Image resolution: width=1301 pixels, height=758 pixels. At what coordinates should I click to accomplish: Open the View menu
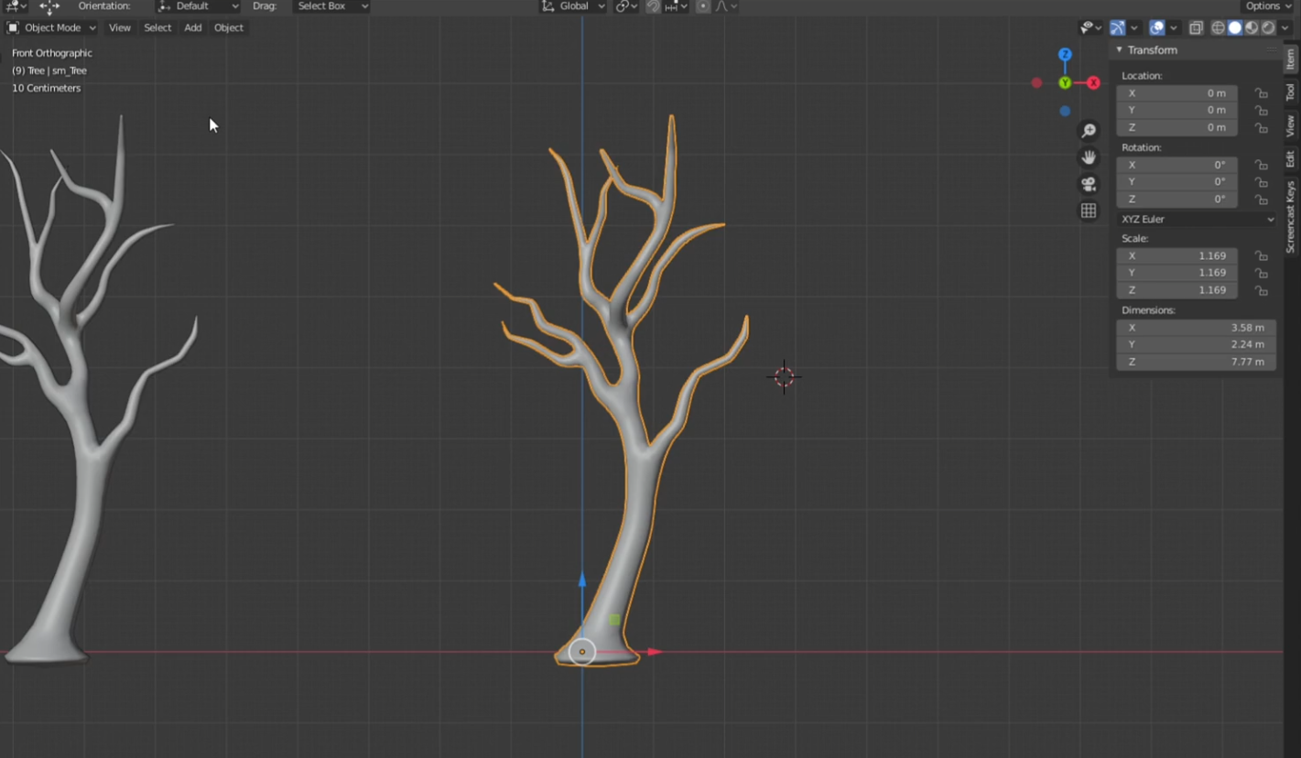[x=120, y=27]
